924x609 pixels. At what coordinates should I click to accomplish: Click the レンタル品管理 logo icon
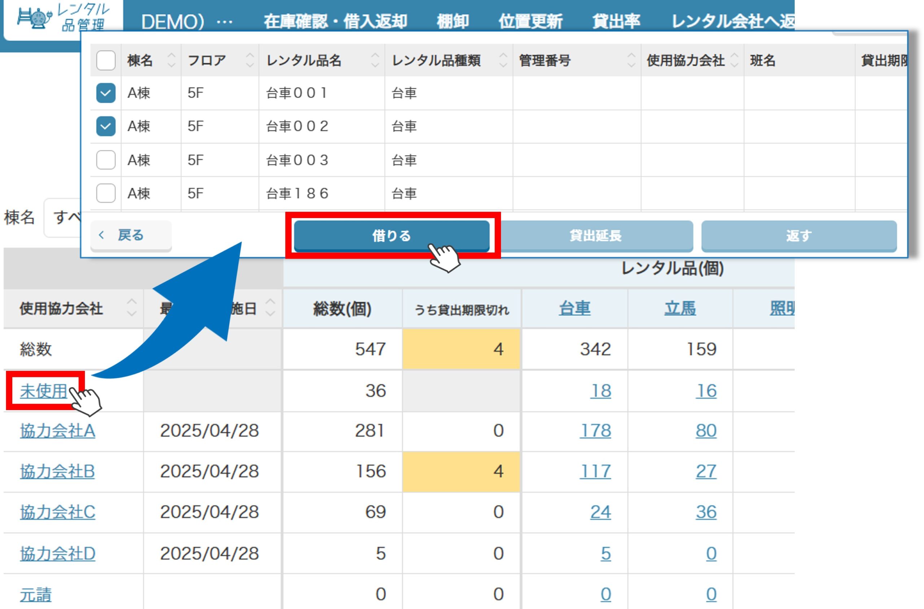coord(35,18)
